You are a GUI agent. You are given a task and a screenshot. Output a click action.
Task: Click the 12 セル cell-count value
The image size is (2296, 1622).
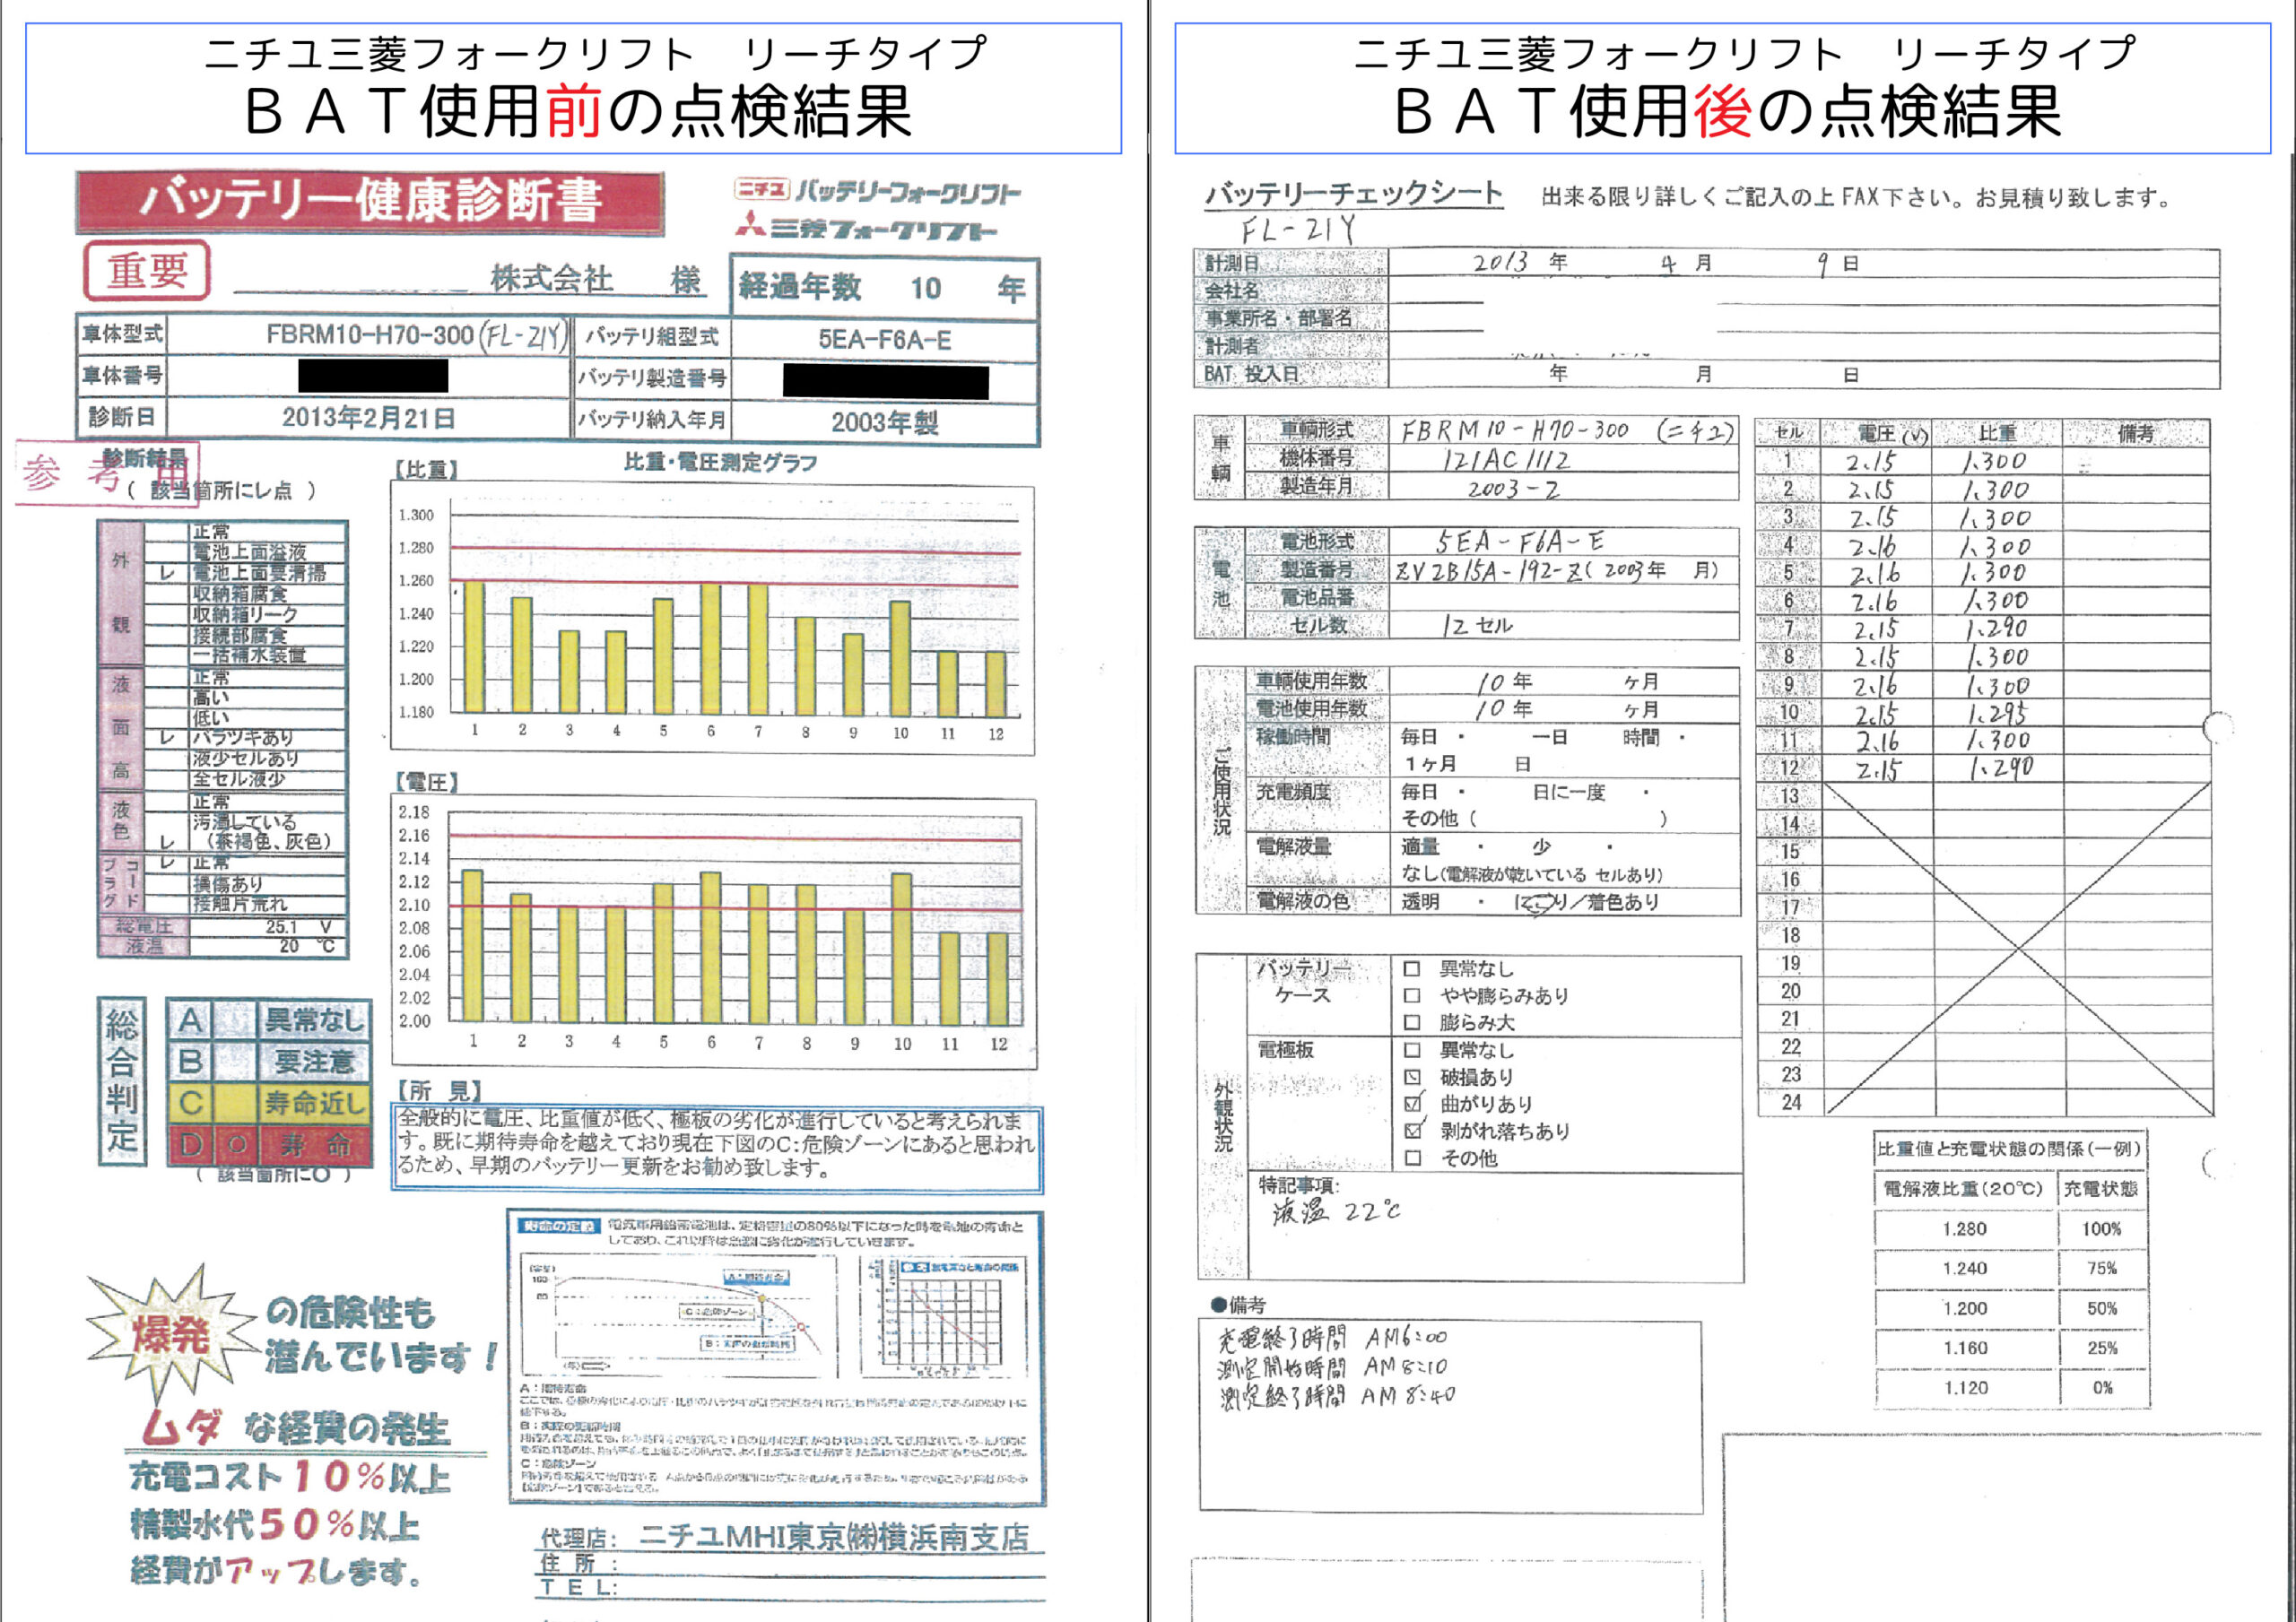[x=1477, y=626]
